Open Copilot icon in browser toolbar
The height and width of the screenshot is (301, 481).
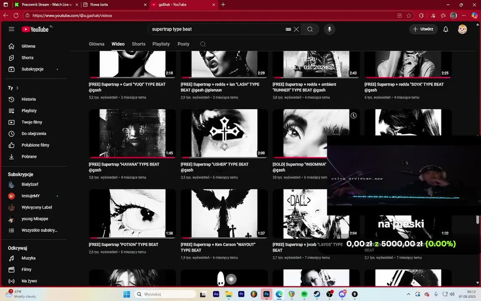pos(475,15)
